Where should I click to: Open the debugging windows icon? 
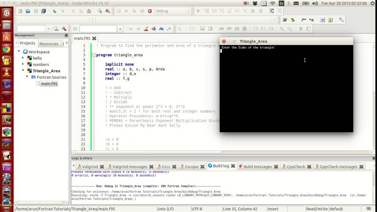coord(272,11)
